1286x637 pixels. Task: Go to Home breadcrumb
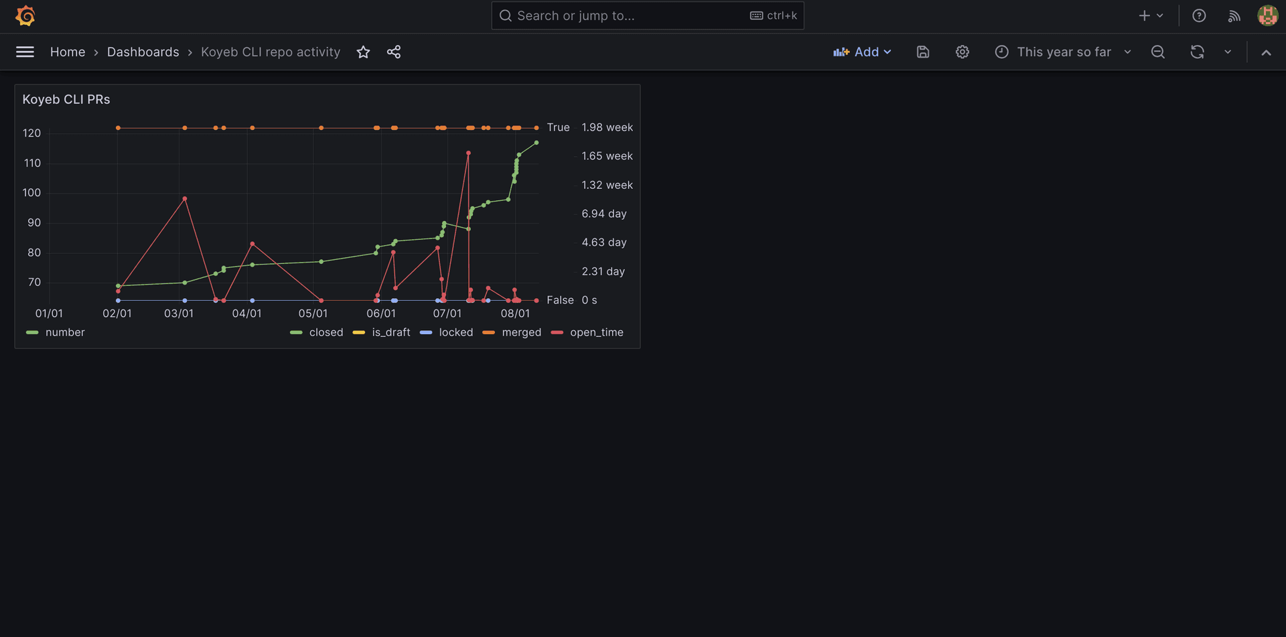pyautogui.click(x=68, y=52)
